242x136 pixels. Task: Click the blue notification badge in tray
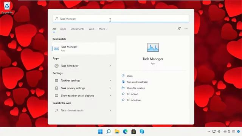pos(239,131)
